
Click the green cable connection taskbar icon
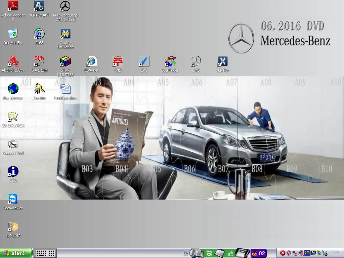tap(209, 253)
